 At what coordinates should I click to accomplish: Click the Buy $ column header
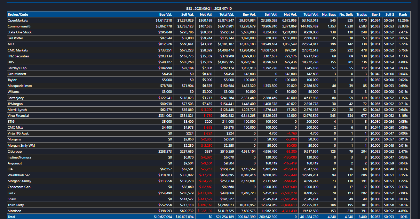pyautogui.click(x=376, y=15)
